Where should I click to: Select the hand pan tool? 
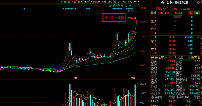click(114, 6)
